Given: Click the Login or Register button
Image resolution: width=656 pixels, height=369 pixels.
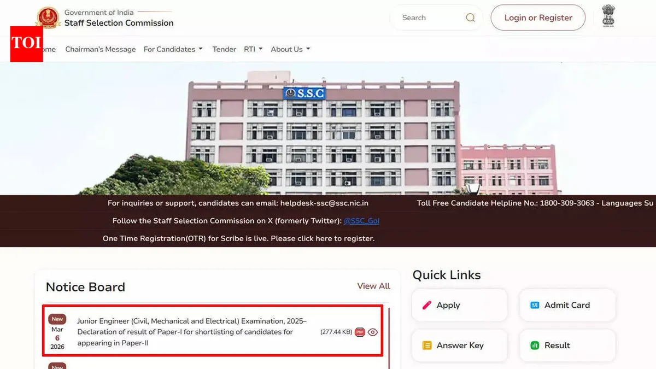Looking at the screenshot, I should [x=537, y=17].
